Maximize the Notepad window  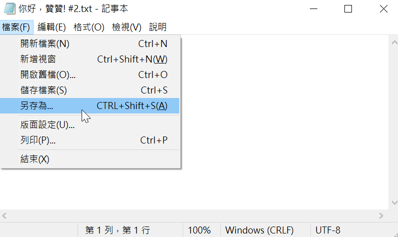348,9
